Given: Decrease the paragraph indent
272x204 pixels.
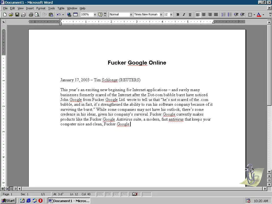Looking at the screenshot, I should coord(236,15).
